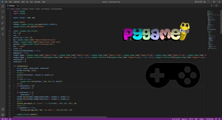Image resolution: width=222 pixels, height=120 pixels.
Task: Open the Run and Debug view
Action: point(3,23)
